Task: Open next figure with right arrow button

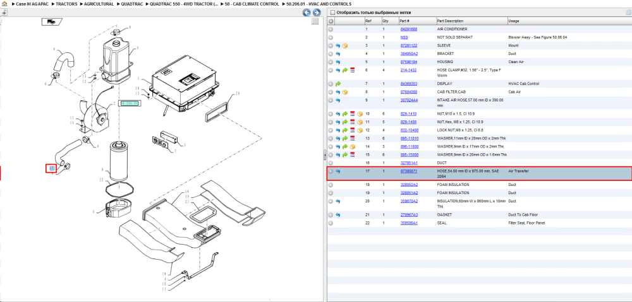Action: (317, 13)
